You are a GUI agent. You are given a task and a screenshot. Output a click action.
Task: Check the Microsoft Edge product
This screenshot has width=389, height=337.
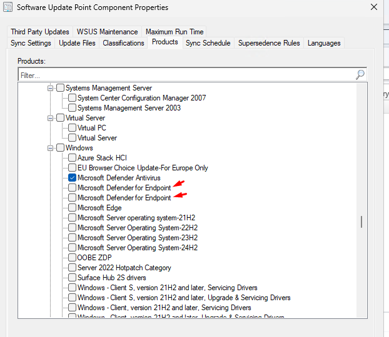tap(72, 207)
